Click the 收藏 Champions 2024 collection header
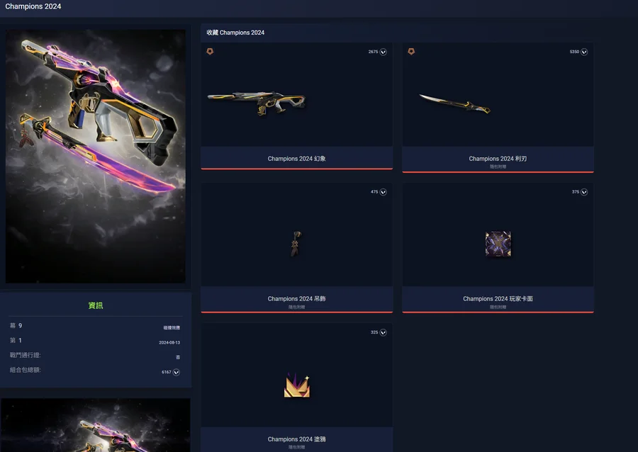 click(235, 33)
